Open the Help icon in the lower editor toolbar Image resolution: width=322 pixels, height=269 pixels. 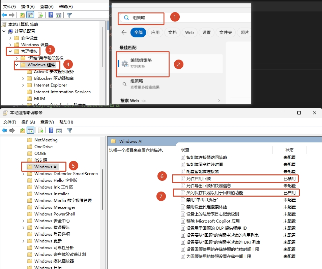[x=51, y=130]
